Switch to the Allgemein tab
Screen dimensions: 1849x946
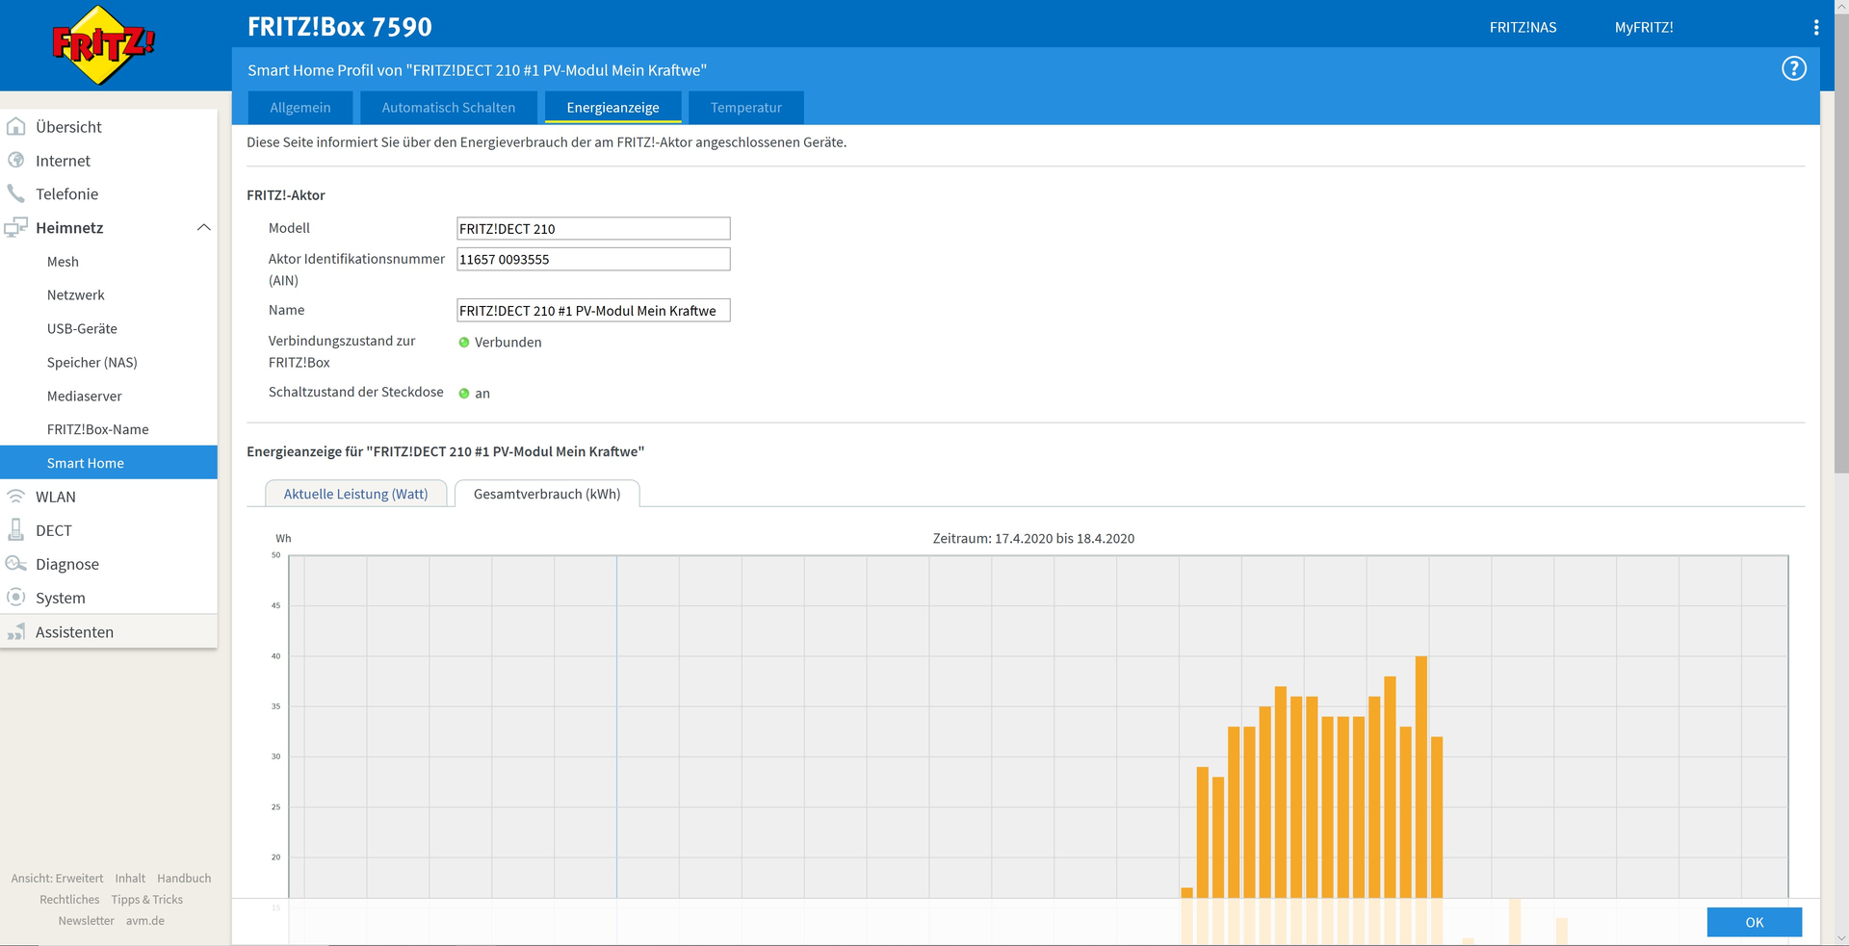pyautogui.click(x=300, y=108)
